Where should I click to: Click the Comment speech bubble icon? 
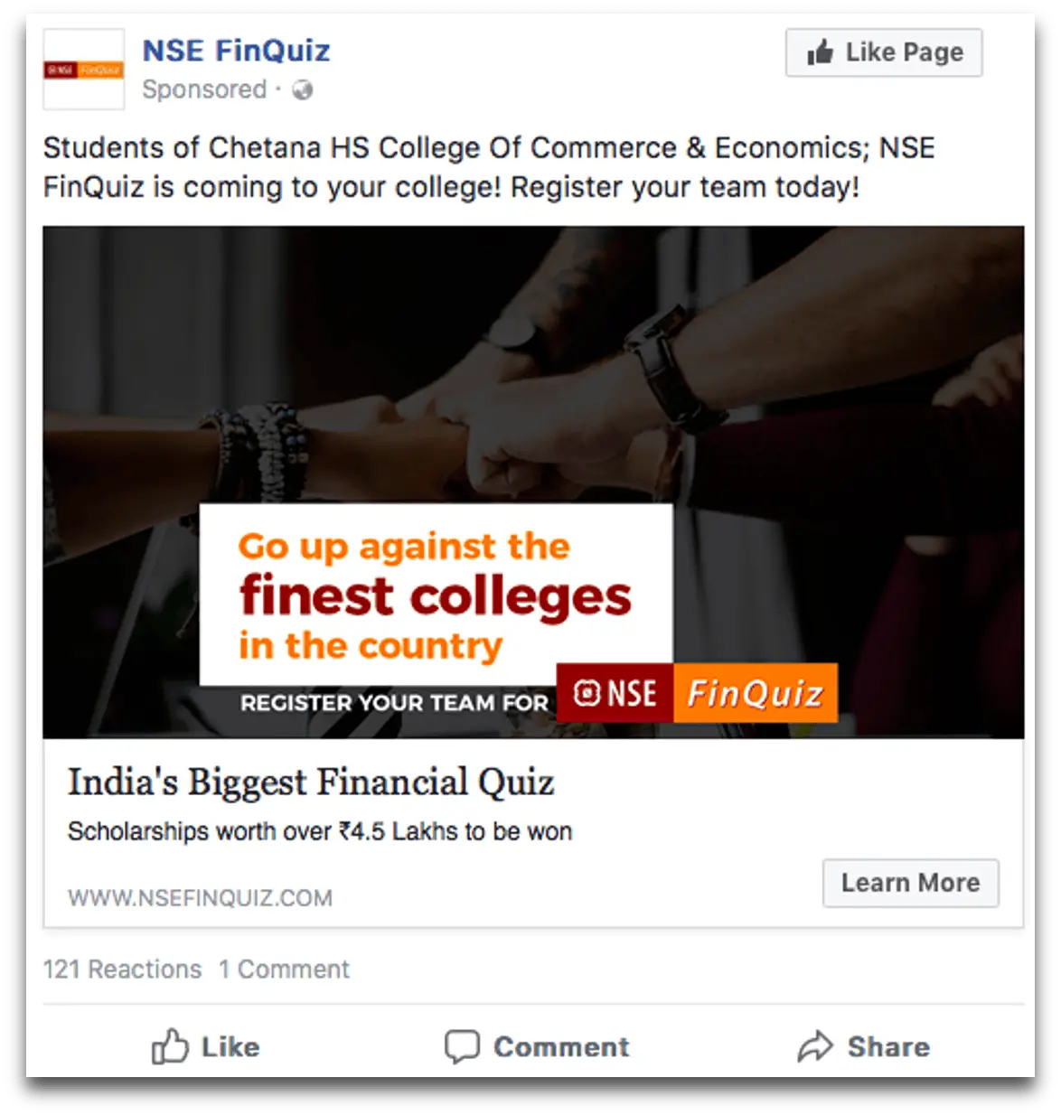[x=462, y=1046]
